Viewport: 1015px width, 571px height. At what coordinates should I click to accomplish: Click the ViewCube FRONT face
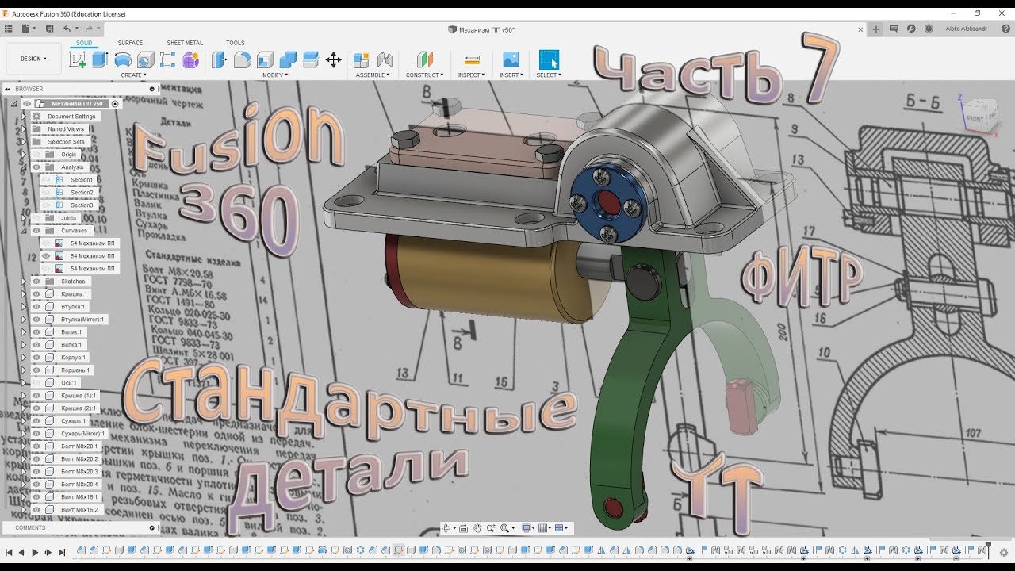click(975, 119)
